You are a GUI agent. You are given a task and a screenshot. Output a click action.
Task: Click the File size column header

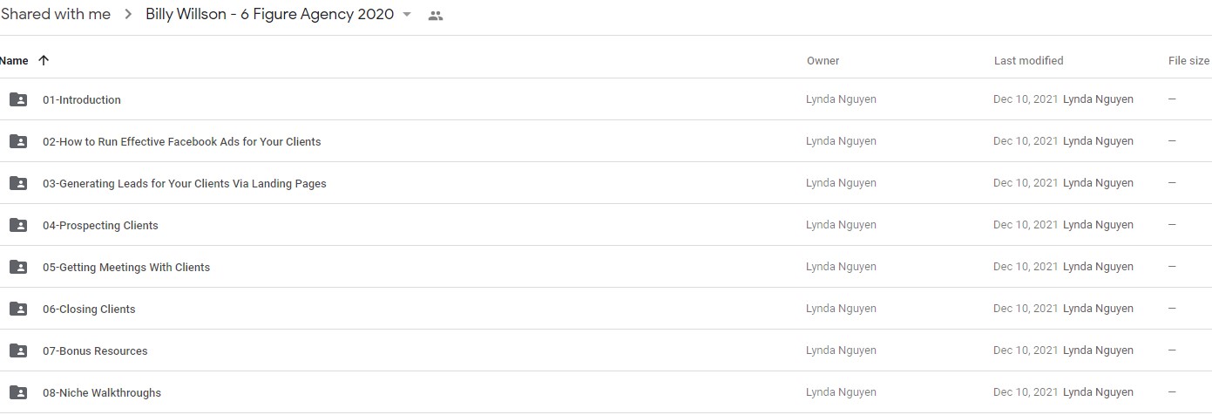(x=1188, y=61)
